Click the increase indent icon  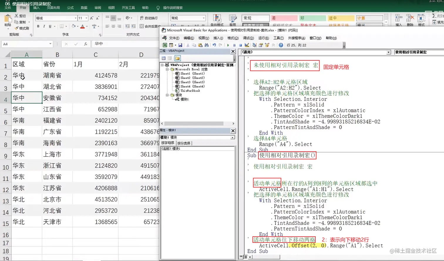point(134,26)
